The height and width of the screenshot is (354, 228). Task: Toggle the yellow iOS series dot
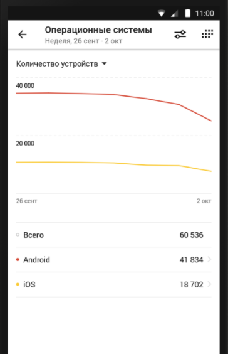click(x=18, y=284)
